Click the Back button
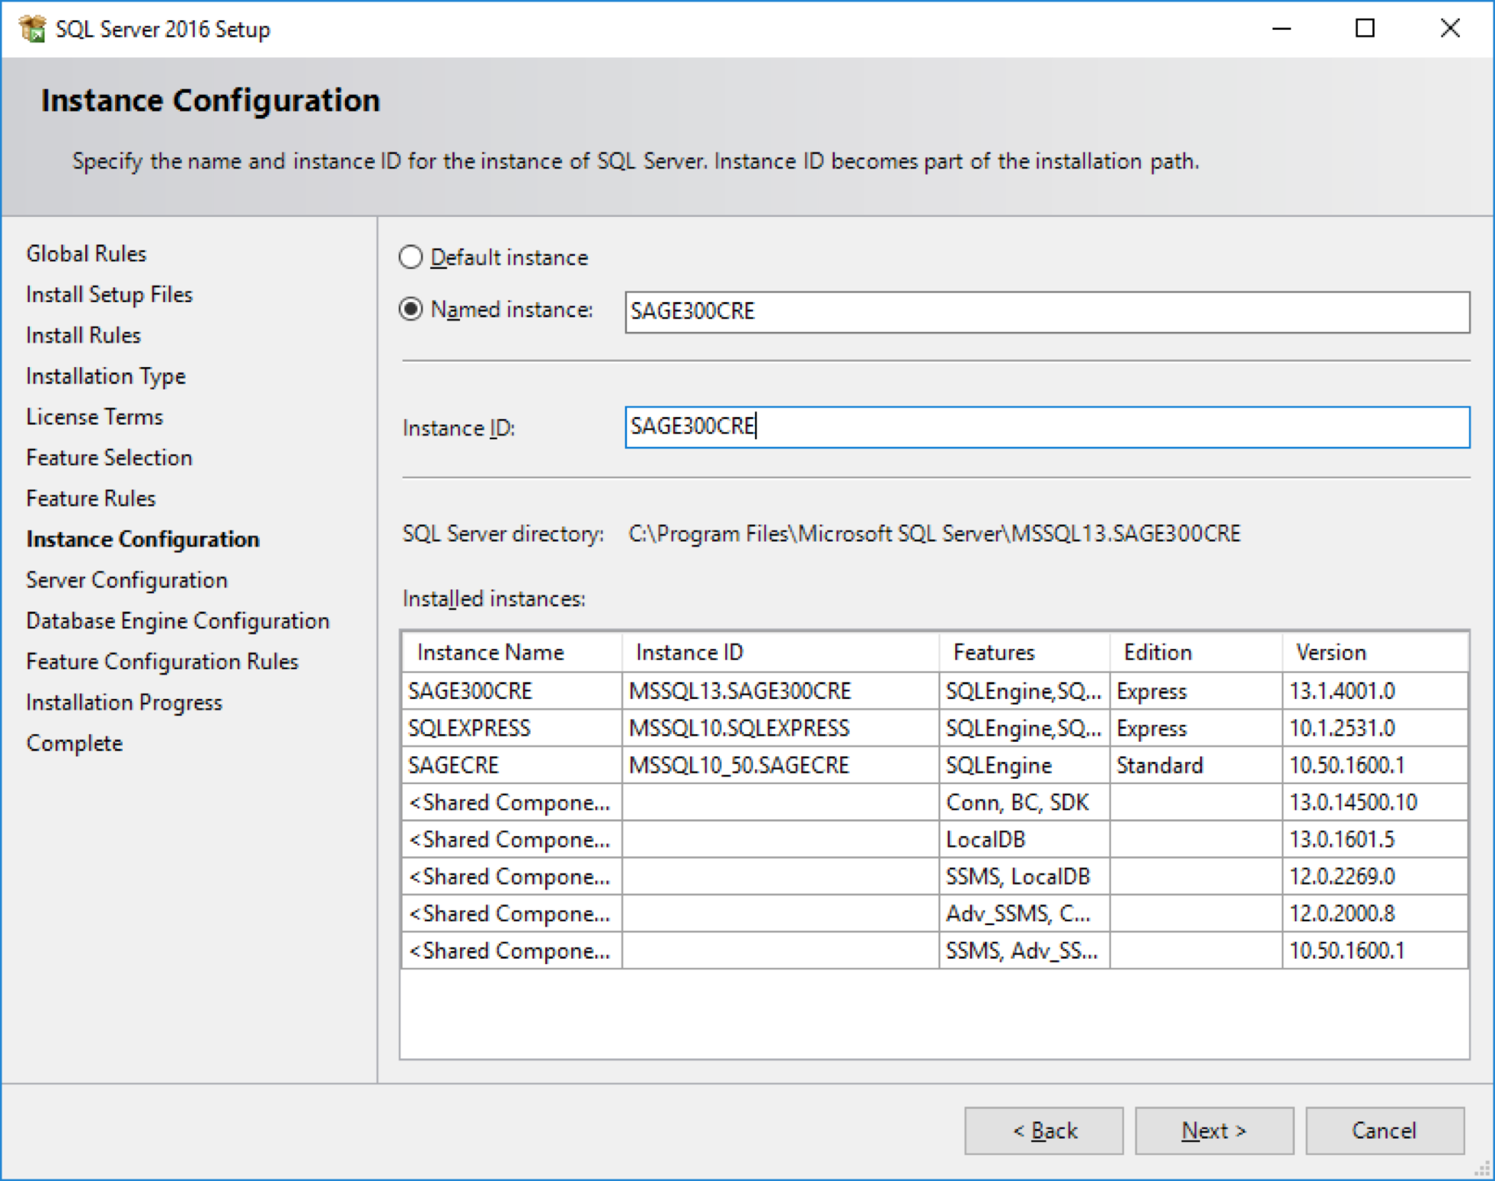The height and width of the screenshot is (1181, 1495). tap(1043, 1130)
